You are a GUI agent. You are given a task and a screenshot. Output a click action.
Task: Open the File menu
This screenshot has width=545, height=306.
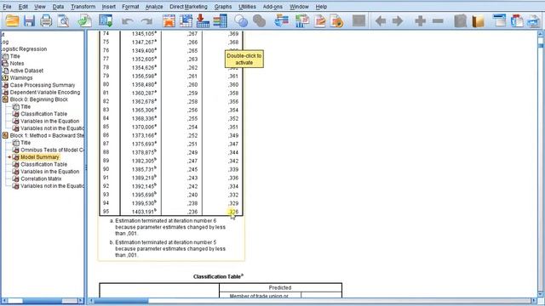[7, 7]
